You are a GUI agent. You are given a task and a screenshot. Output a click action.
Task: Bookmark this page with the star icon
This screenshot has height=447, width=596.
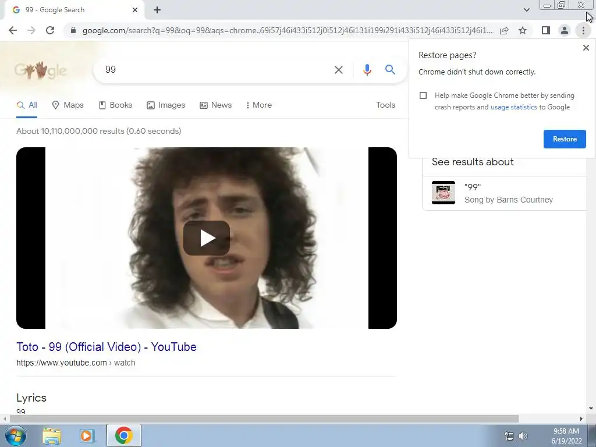point(523,30)
